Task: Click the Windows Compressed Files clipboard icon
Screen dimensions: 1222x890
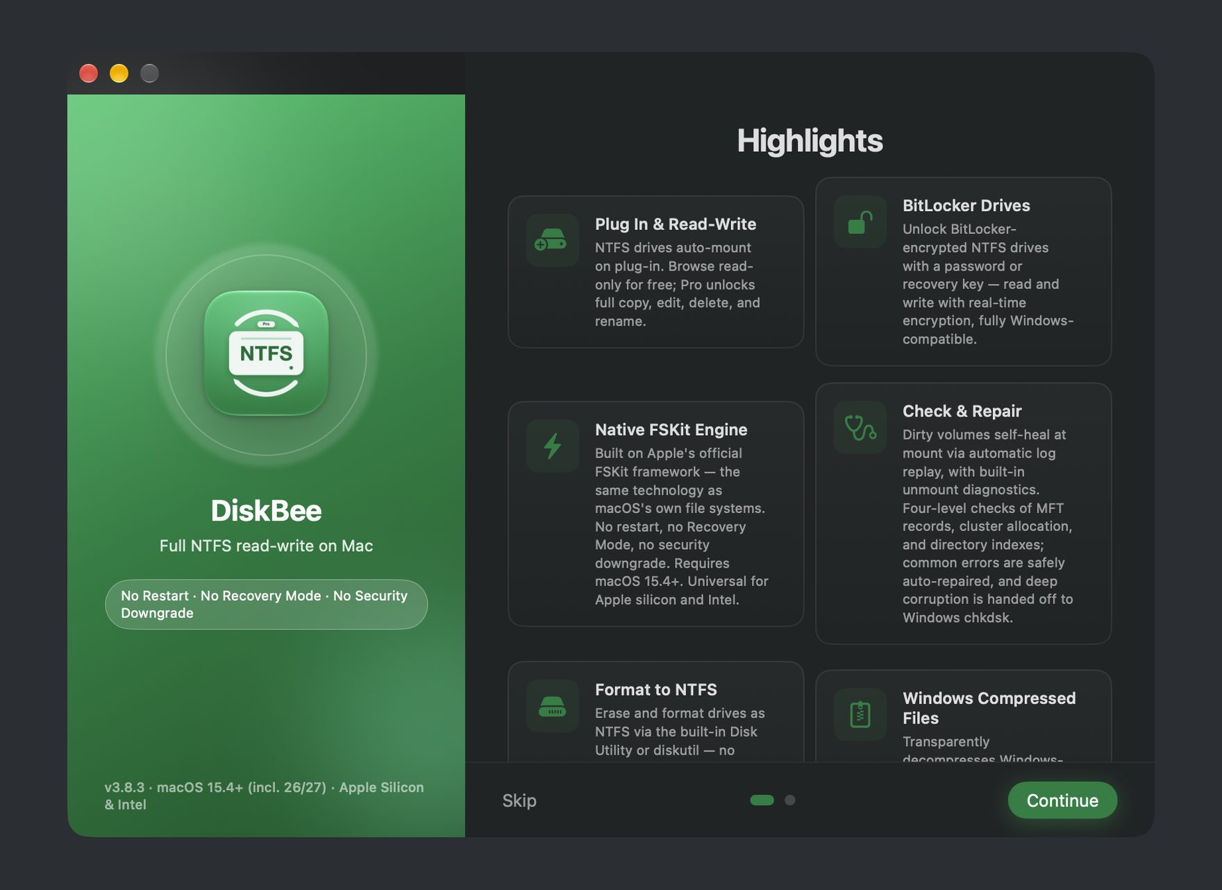Action: pyautogui.click(x=860, y=714)
